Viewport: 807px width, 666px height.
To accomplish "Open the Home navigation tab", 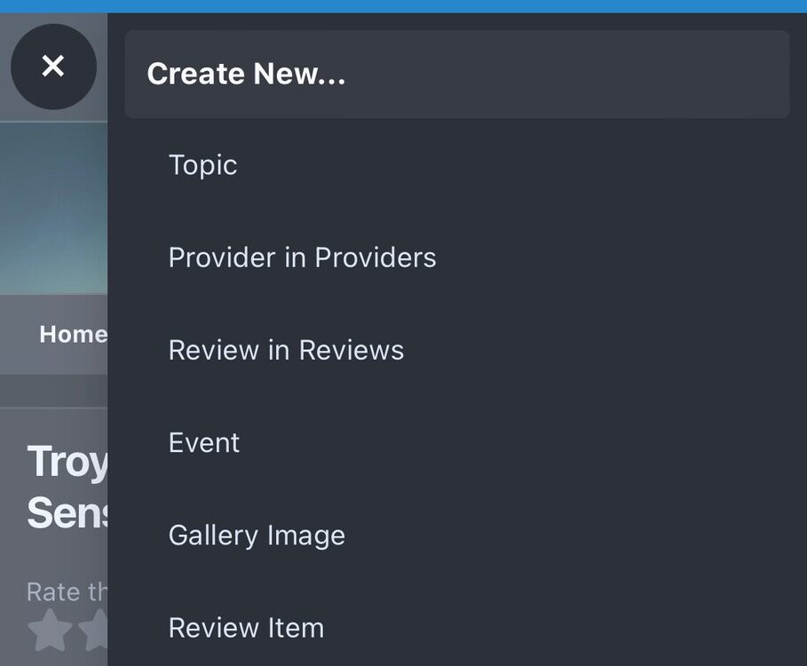I will [x=73, y=334].
